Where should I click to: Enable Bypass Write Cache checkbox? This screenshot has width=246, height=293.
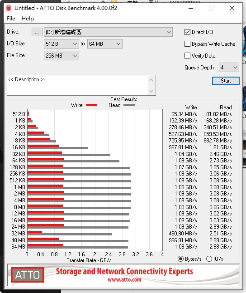[187, 44]
